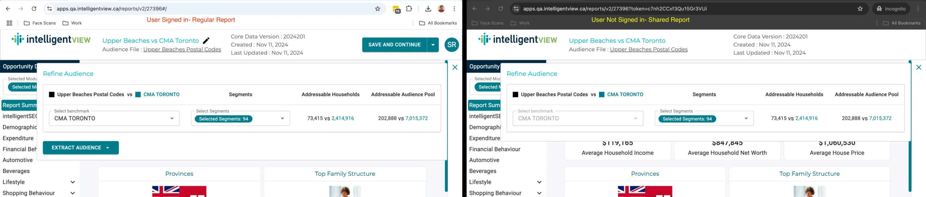Open the Chrome extensions puzzle icon
Image resolution: width=926 pixels, height=197 pixels.
(x=409, y=9)
